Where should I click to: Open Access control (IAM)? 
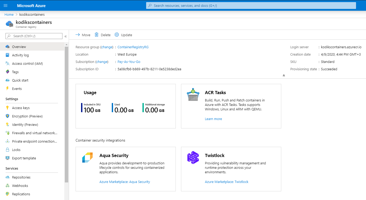[27, 63]
